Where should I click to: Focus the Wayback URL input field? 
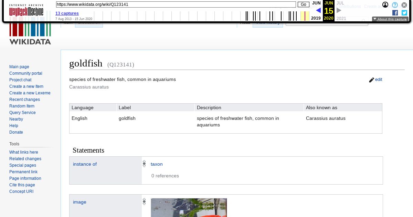(x=176, y=4)
